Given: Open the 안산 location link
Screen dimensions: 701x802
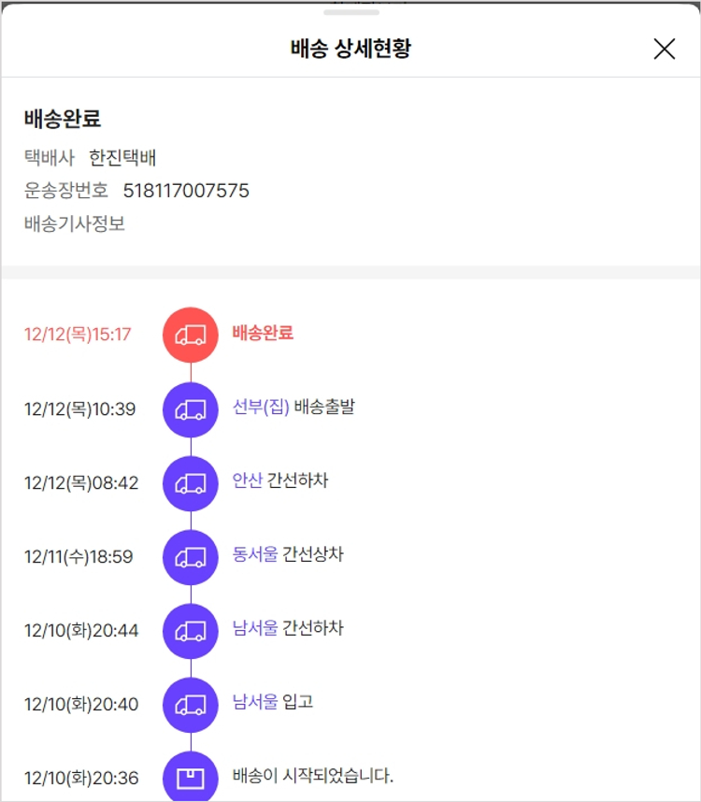Looking at the screenshot, I should tap(248, 481).
